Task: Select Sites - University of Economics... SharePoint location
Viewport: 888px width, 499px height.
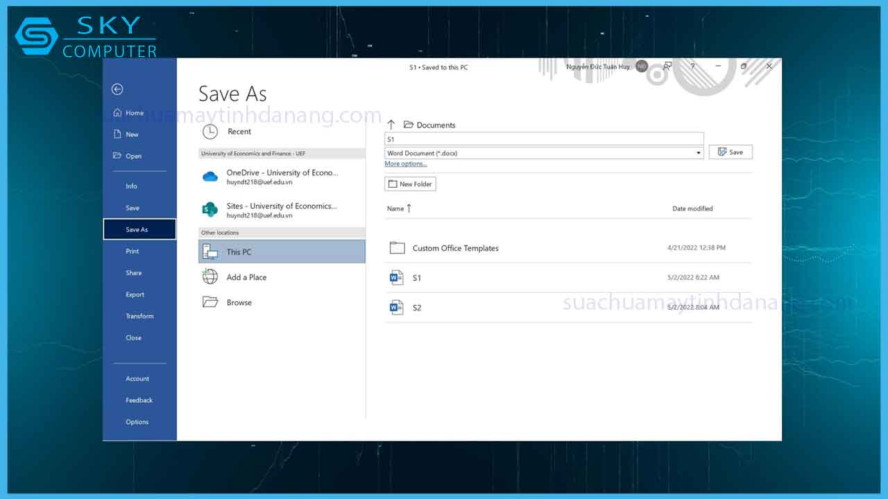Action: click(x=282, y=210)
